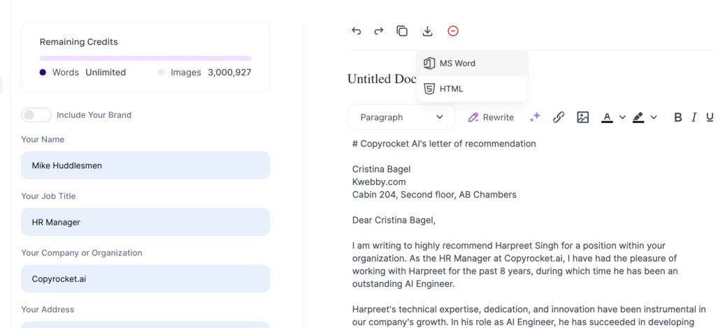This screenshot has width=716, height=328.
Task: Copy document using the copy icon
Action: click(402, 31)
